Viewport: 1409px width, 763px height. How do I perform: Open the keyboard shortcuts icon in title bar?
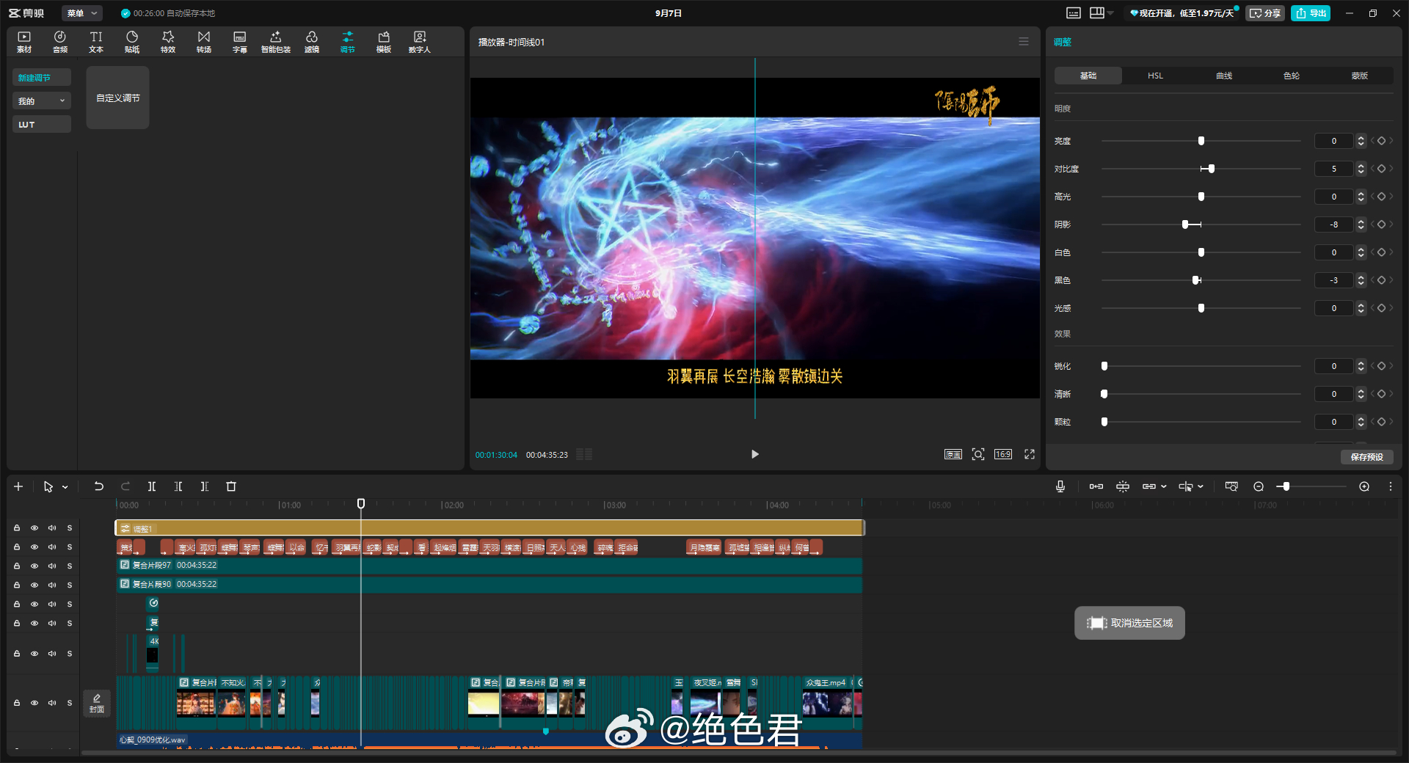click(1074, 13)
